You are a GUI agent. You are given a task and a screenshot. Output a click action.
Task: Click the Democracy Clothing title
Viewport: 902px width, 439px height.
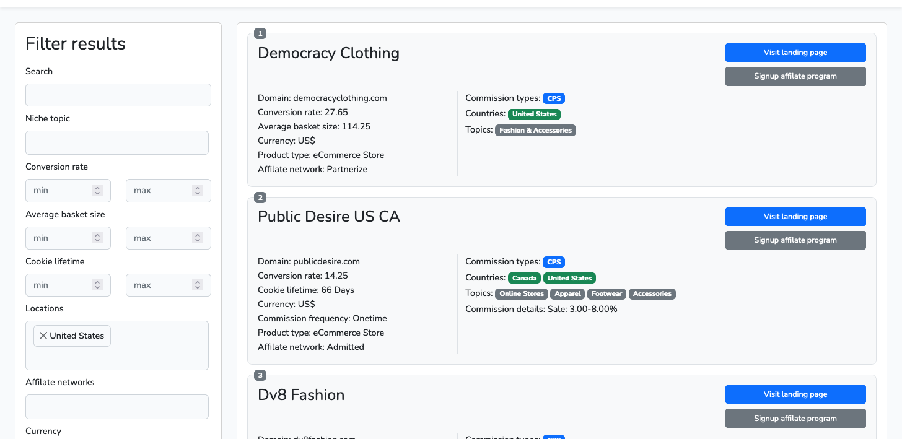pos(328,53)
